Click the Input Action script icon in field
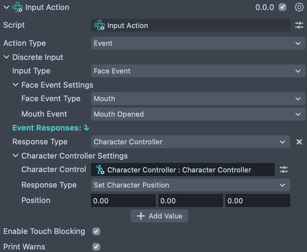 99,25
